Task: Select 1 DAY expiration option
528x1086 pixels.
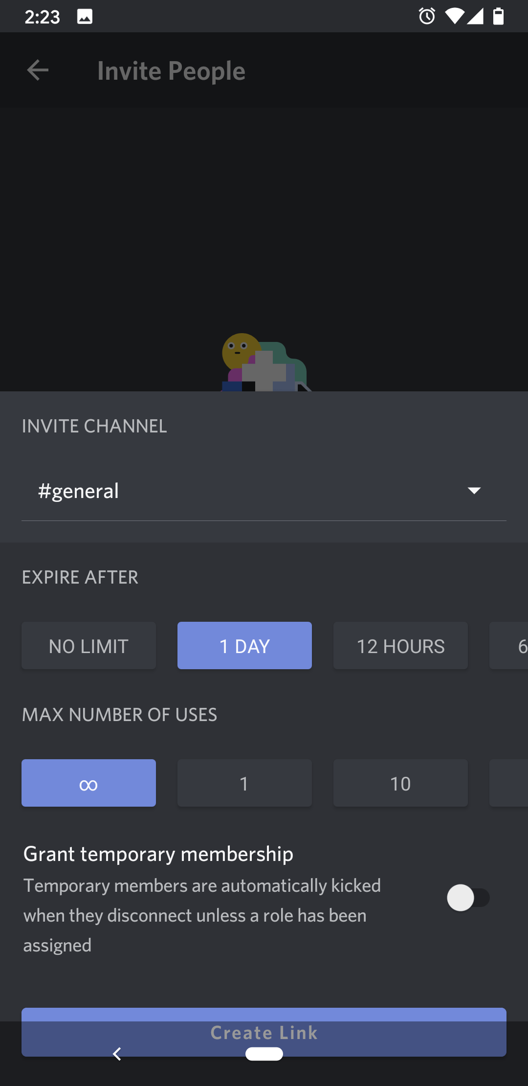Action: (x=244, y=646)
